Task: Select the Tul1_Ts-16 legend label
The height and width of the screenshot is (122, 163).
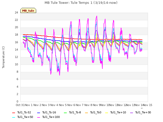Action: 49,112
